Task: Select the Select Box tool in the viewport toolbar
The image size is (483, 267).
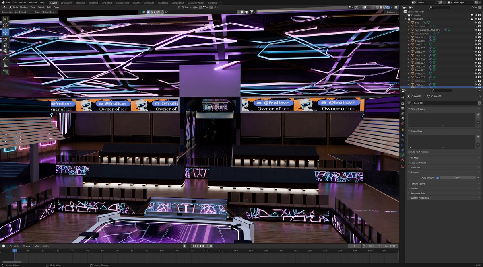Action: tap(5, 19)
